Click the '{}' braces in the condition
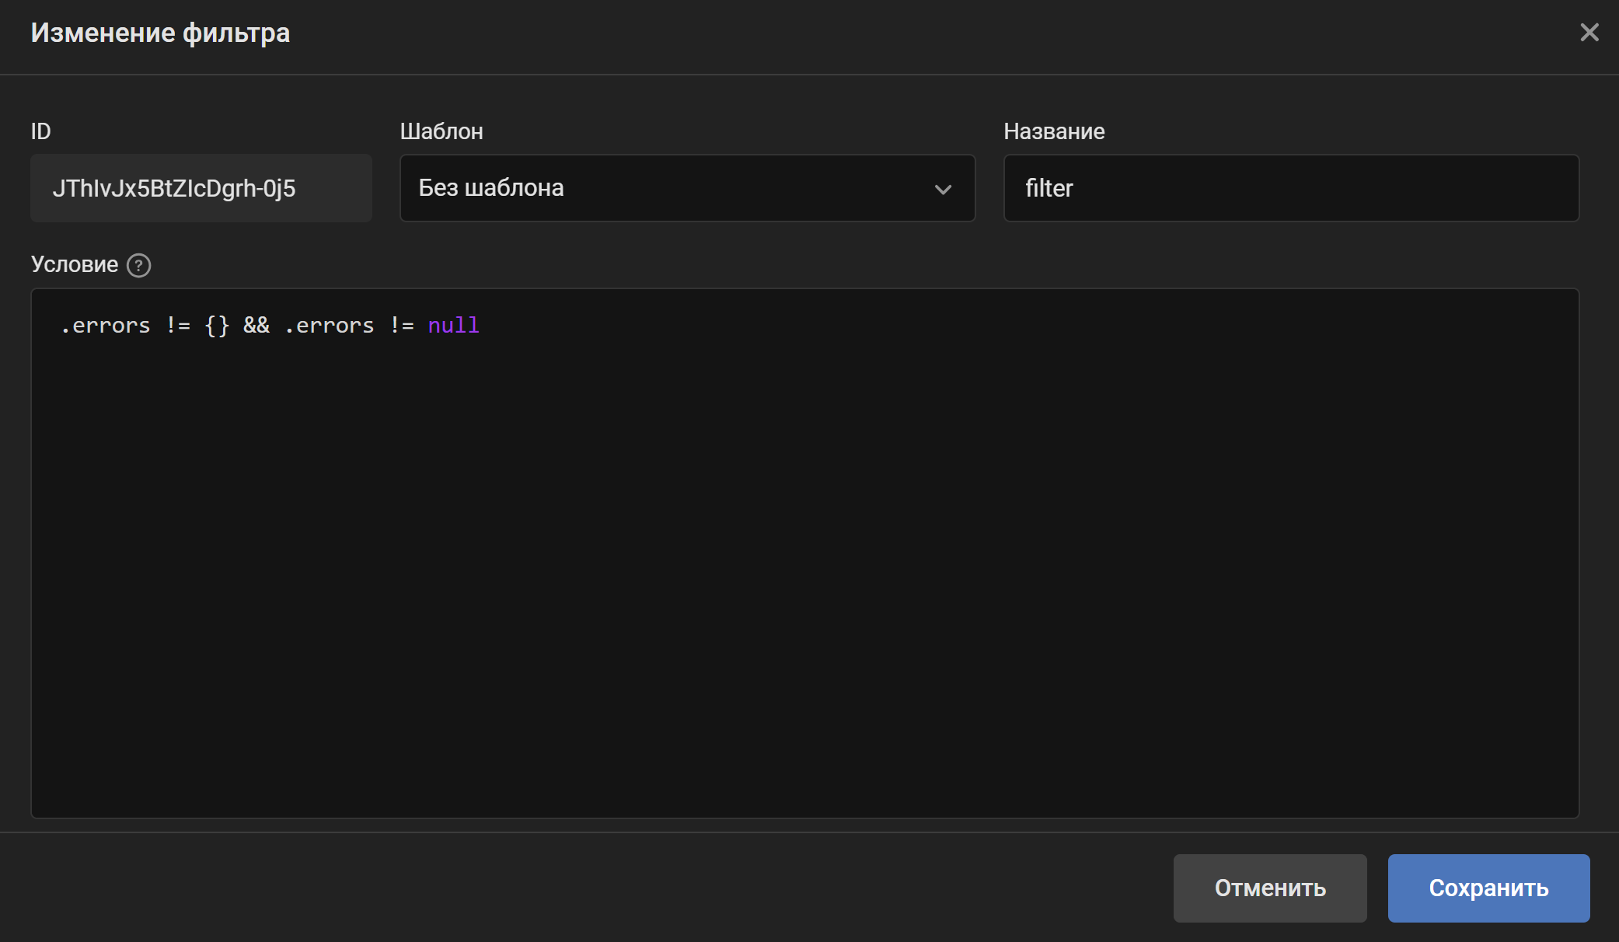 (217, 326)
